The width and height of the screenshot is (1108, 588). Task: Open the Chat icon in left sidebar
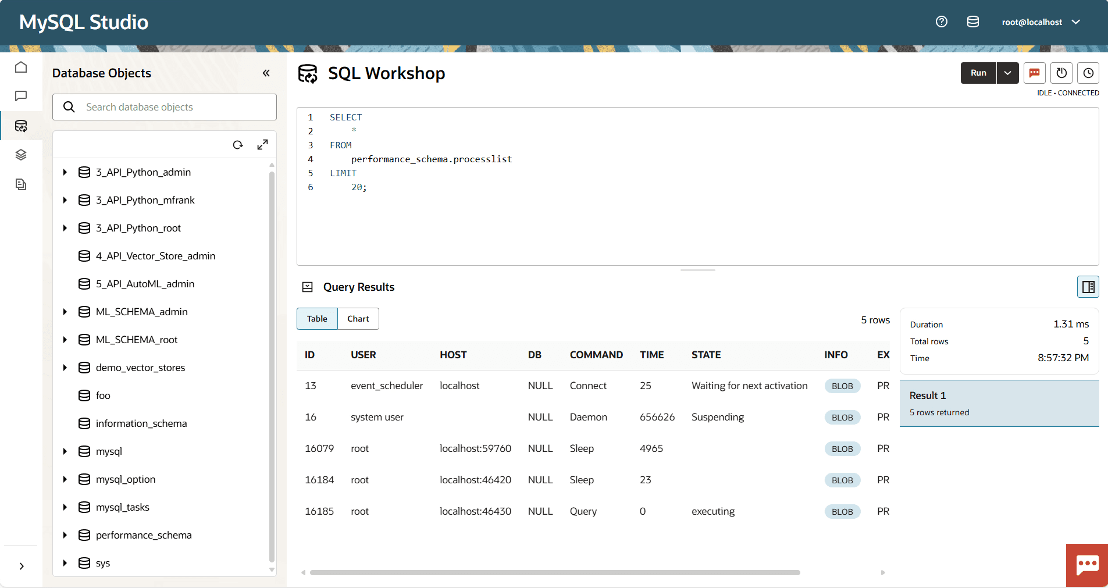point(21,96)
